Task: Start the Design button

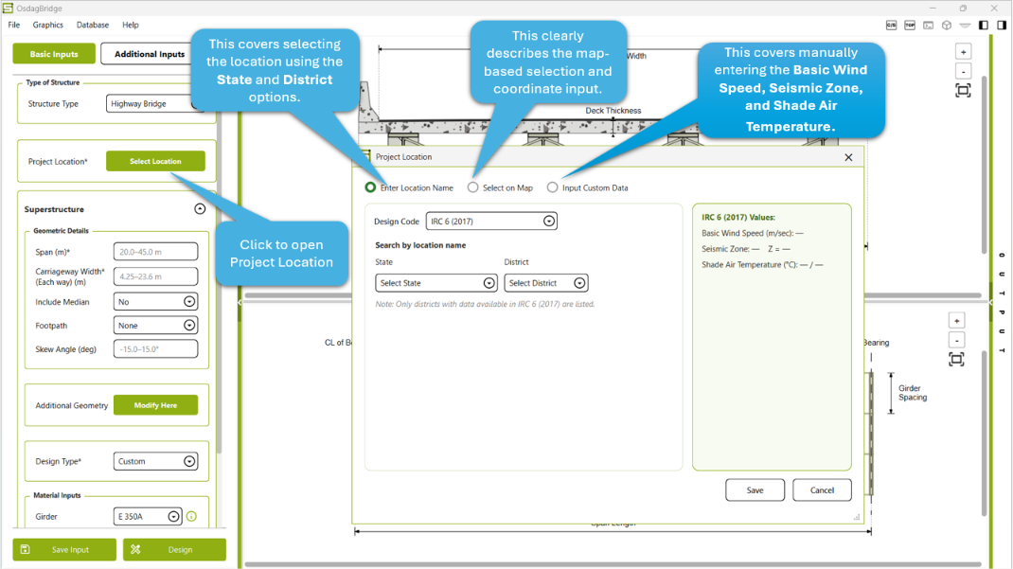Action: (174, 550)
